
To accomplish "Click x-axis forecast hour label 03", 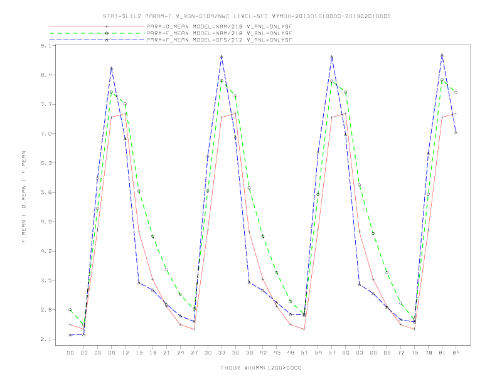I will (x=83, y=353).
